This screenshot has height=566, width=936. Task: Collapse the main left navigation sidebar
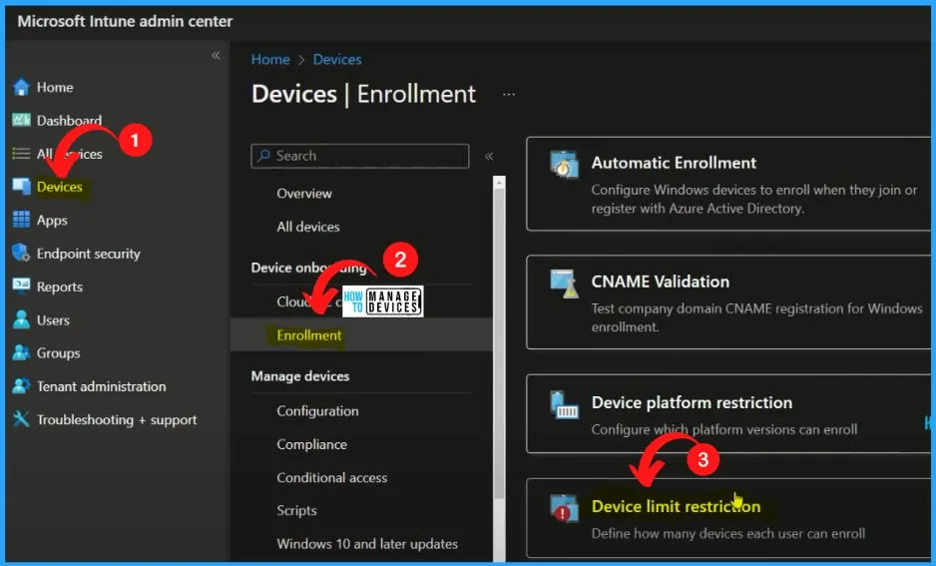[216, 56]
